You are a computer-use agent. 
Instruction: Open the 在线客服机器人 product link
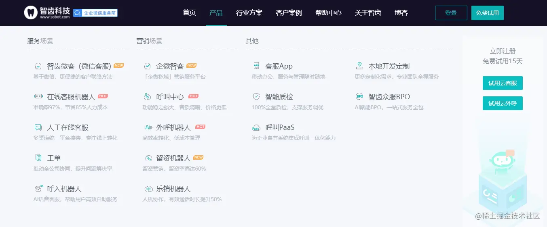[71, 97]
